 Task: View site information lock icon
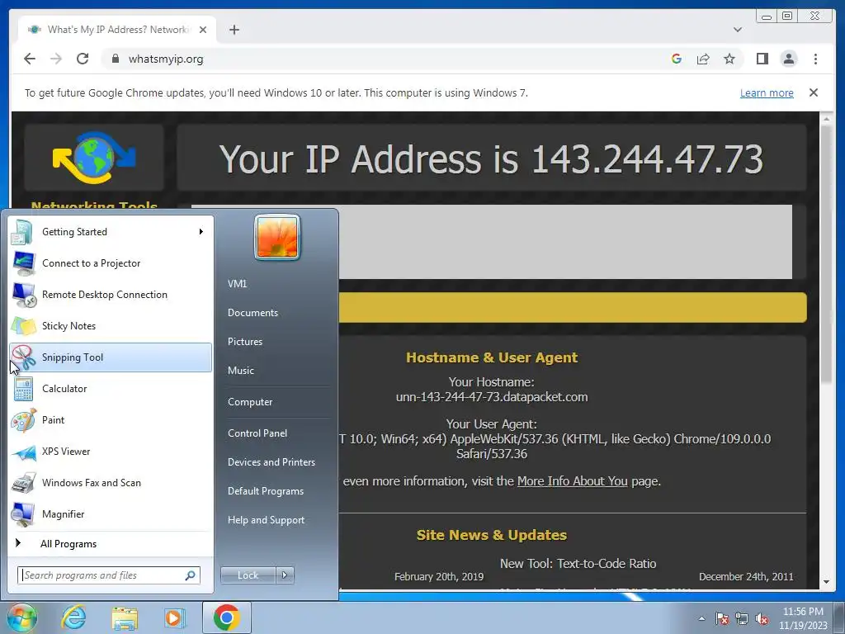pos(115,59)
